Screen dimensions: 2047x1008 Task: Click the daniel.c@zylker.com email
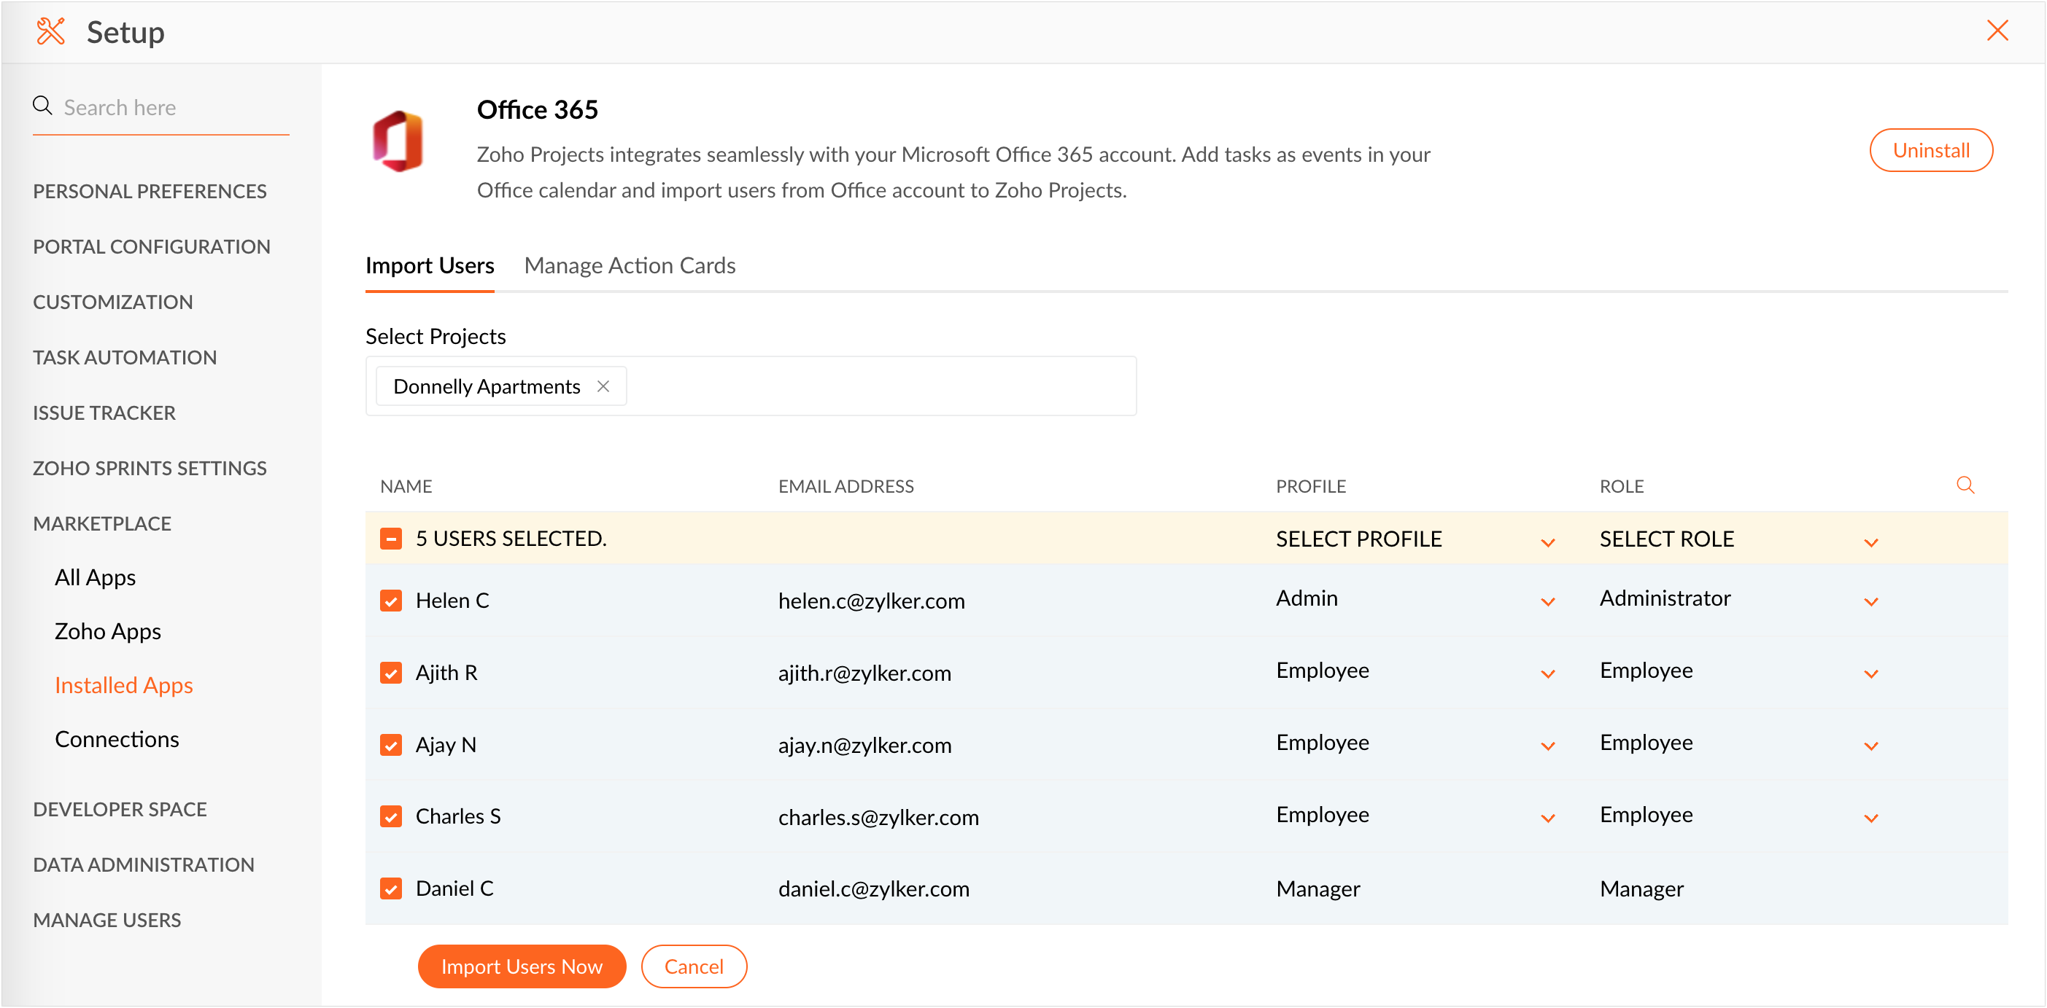point(873,890)
